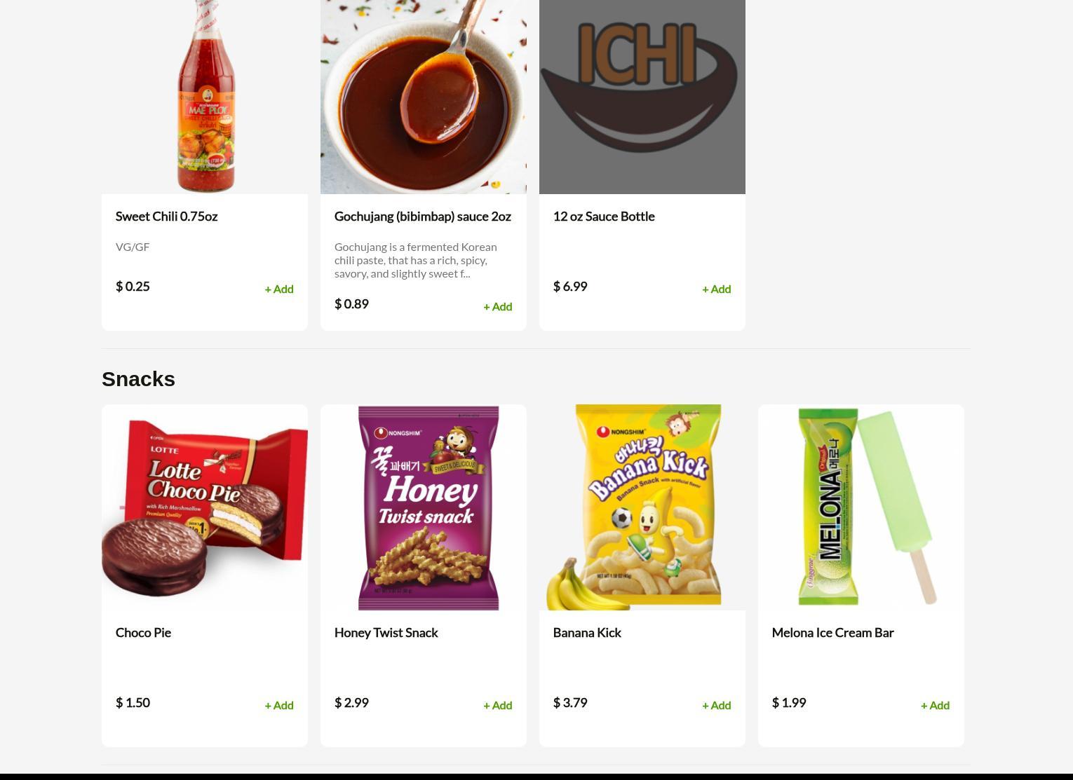Image resolution: width=1073 pixels, height=780 pixels.
Task: Select the 12 oz Sauce Bottle title
Action: [x=604, y=217]
